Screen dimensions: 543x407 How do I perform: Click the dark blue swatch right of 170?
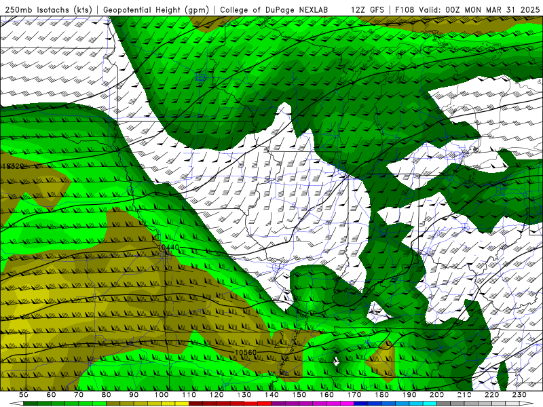tap(361, 404)
